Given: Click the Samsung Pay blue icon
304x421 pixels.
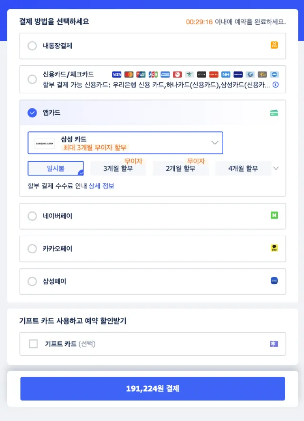Looking at the screenshot, I should [x=274, y=281].
